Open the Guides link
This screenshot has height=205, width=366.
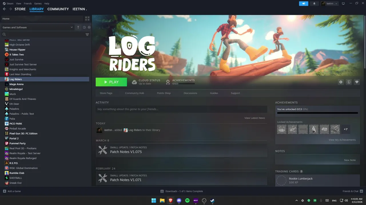point(214,93)
